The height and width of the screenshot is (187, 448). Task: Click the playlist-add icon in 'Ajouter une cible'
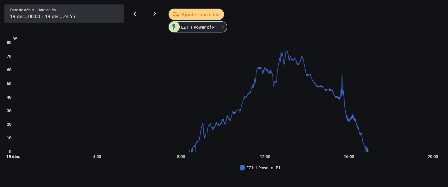[176, 14]
